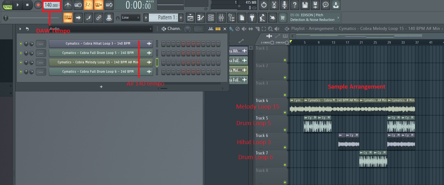Click the 0:00:00 time display
This screenshot has height=185, width=444.
[x=138, y=5]
